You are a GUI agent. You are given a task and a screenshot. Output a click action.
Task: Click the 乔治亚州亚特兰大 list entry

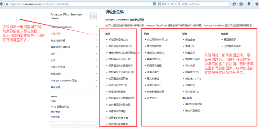[x=118, y=40]
